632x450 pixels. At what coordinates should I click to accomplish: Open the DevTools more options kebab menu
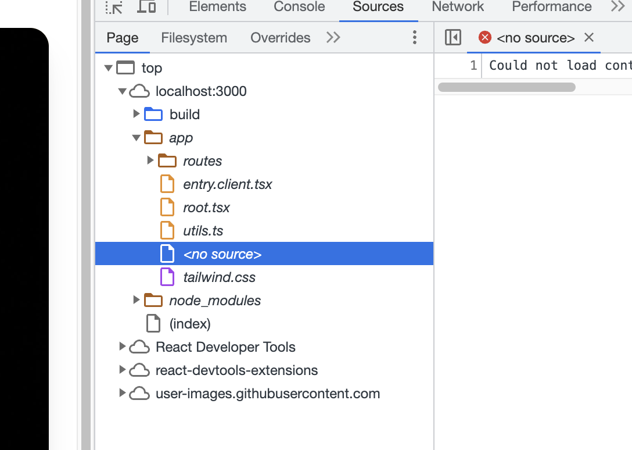pos(415,37)
